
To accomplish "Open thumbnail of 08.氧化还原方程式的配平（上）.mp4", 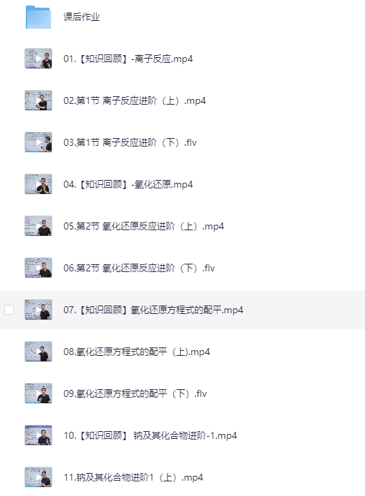I will tap(38, 352).
